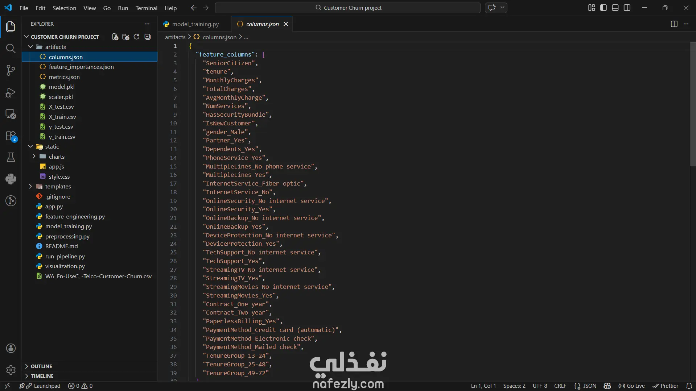Image resolution: width=696 pixels, height=391 pixels.
Task: Open the Terminal menu
Action: (146, 8)
